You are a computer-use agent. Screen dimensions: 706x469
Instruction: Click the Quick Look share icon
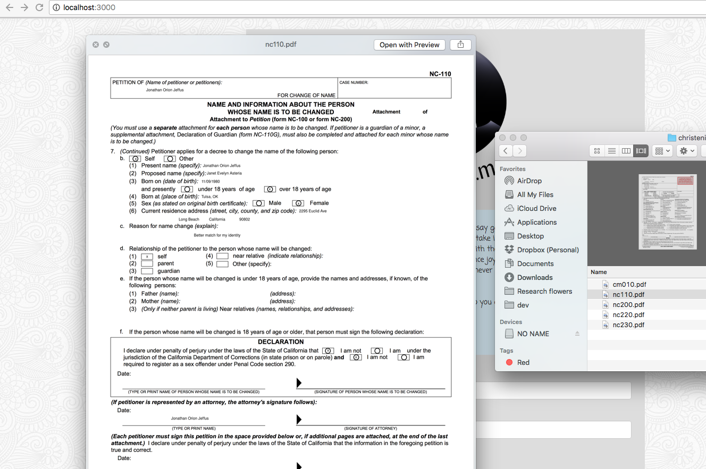point(460,45)
